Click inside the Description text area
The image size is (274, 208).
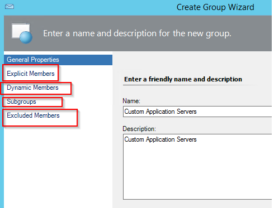pos(197,167)
